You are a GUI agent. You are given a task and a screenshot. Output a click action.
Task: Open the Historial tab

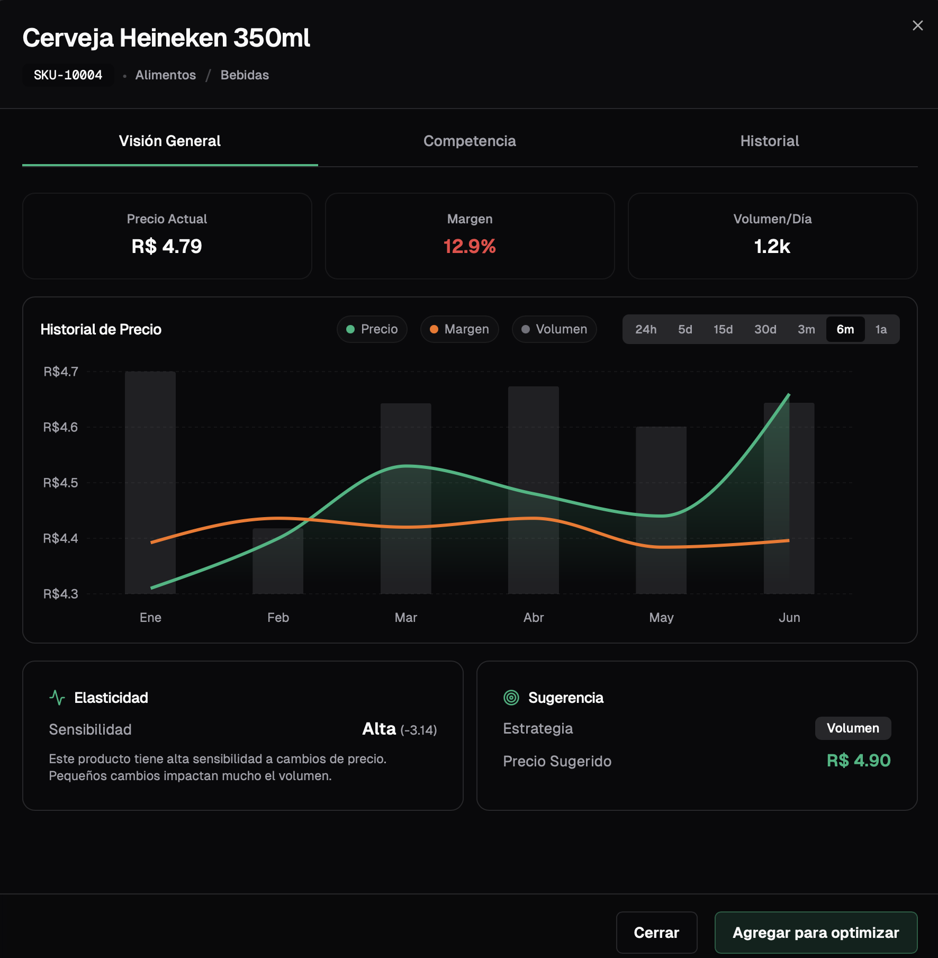click(x=769, y=141)
